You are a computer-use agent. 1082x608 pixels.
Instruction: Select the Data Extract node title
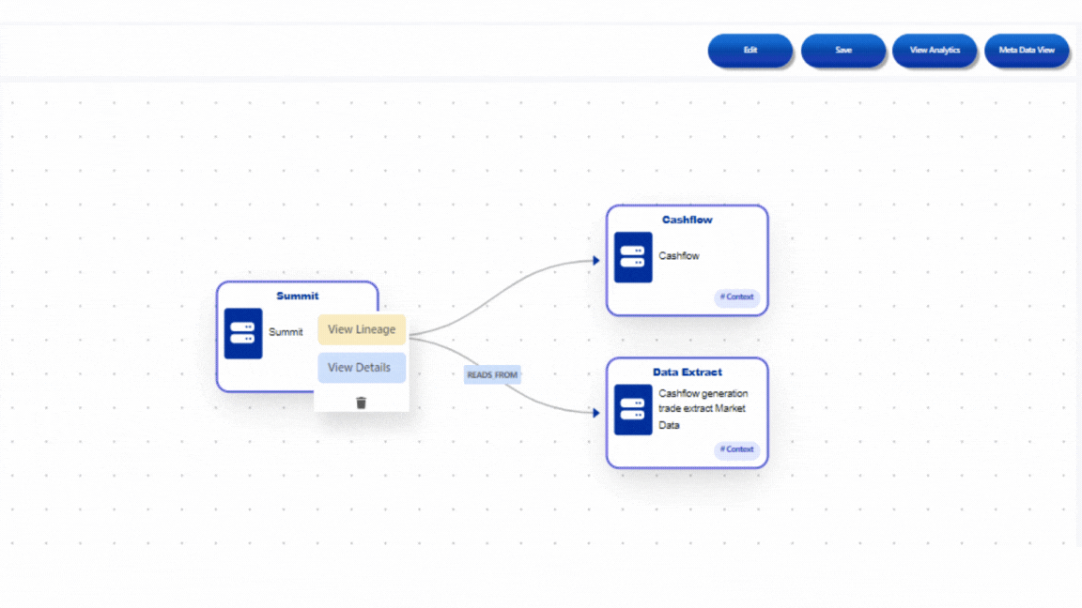(x=687, y=372)
